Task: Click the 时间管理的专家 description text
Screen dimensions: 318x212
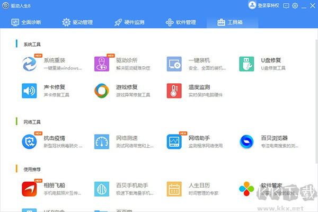Action: click(x=204, y=193)
